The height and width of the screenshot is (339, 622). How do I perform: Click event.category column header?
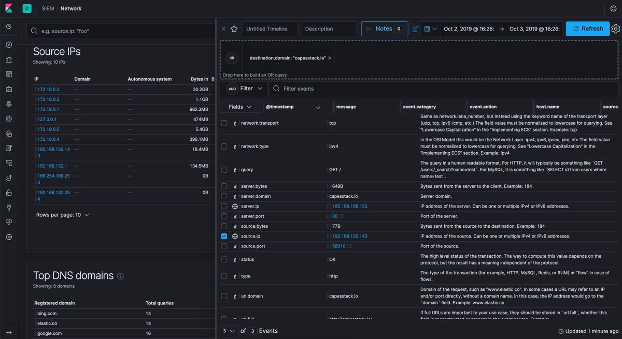419,107
